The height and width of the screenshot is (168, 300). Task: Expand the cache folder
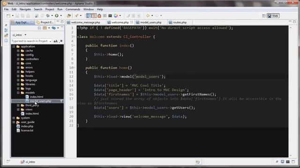[18, 51]
